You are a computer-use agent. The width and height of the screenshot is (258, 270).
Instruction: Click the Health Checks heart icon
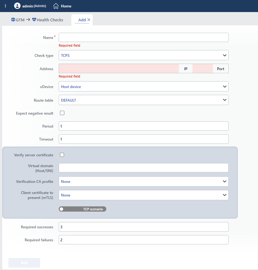coord(34,20)
